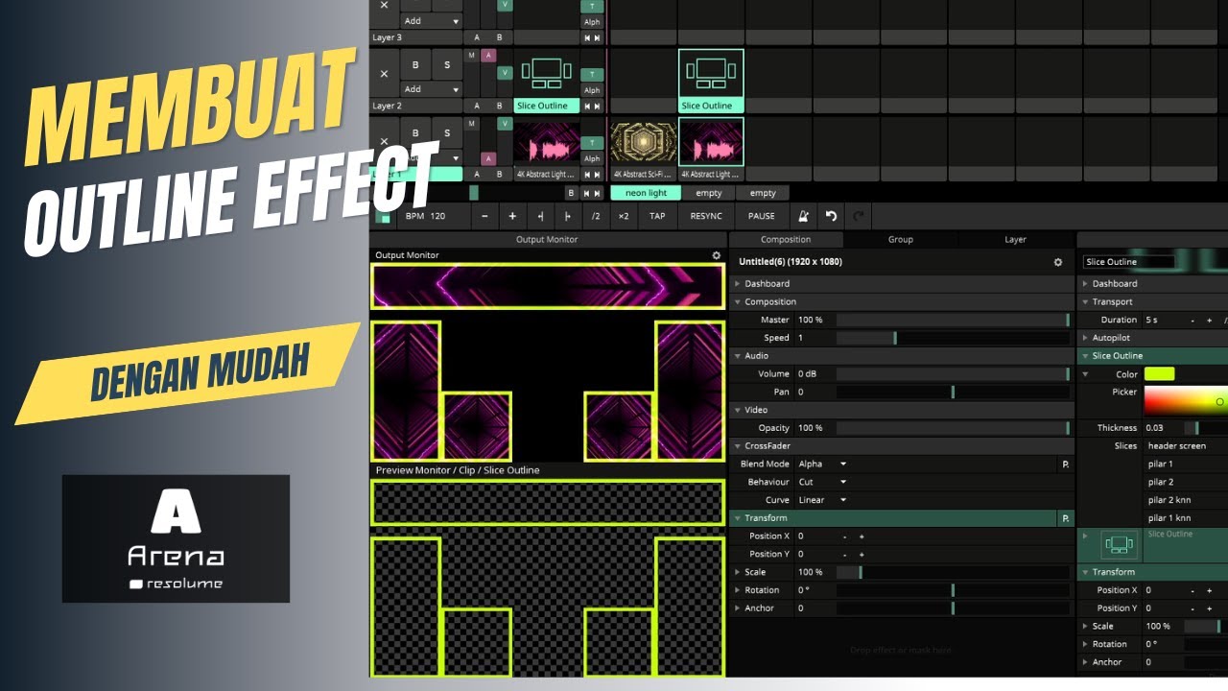Open the Add blend dropdown on Layer 2

[x=431, y=89]
